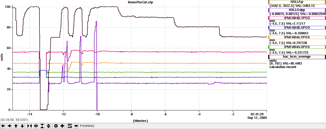The image size is (326, 129).
Task: Click the 'calculation record' text
Action: tap(283, 67)
